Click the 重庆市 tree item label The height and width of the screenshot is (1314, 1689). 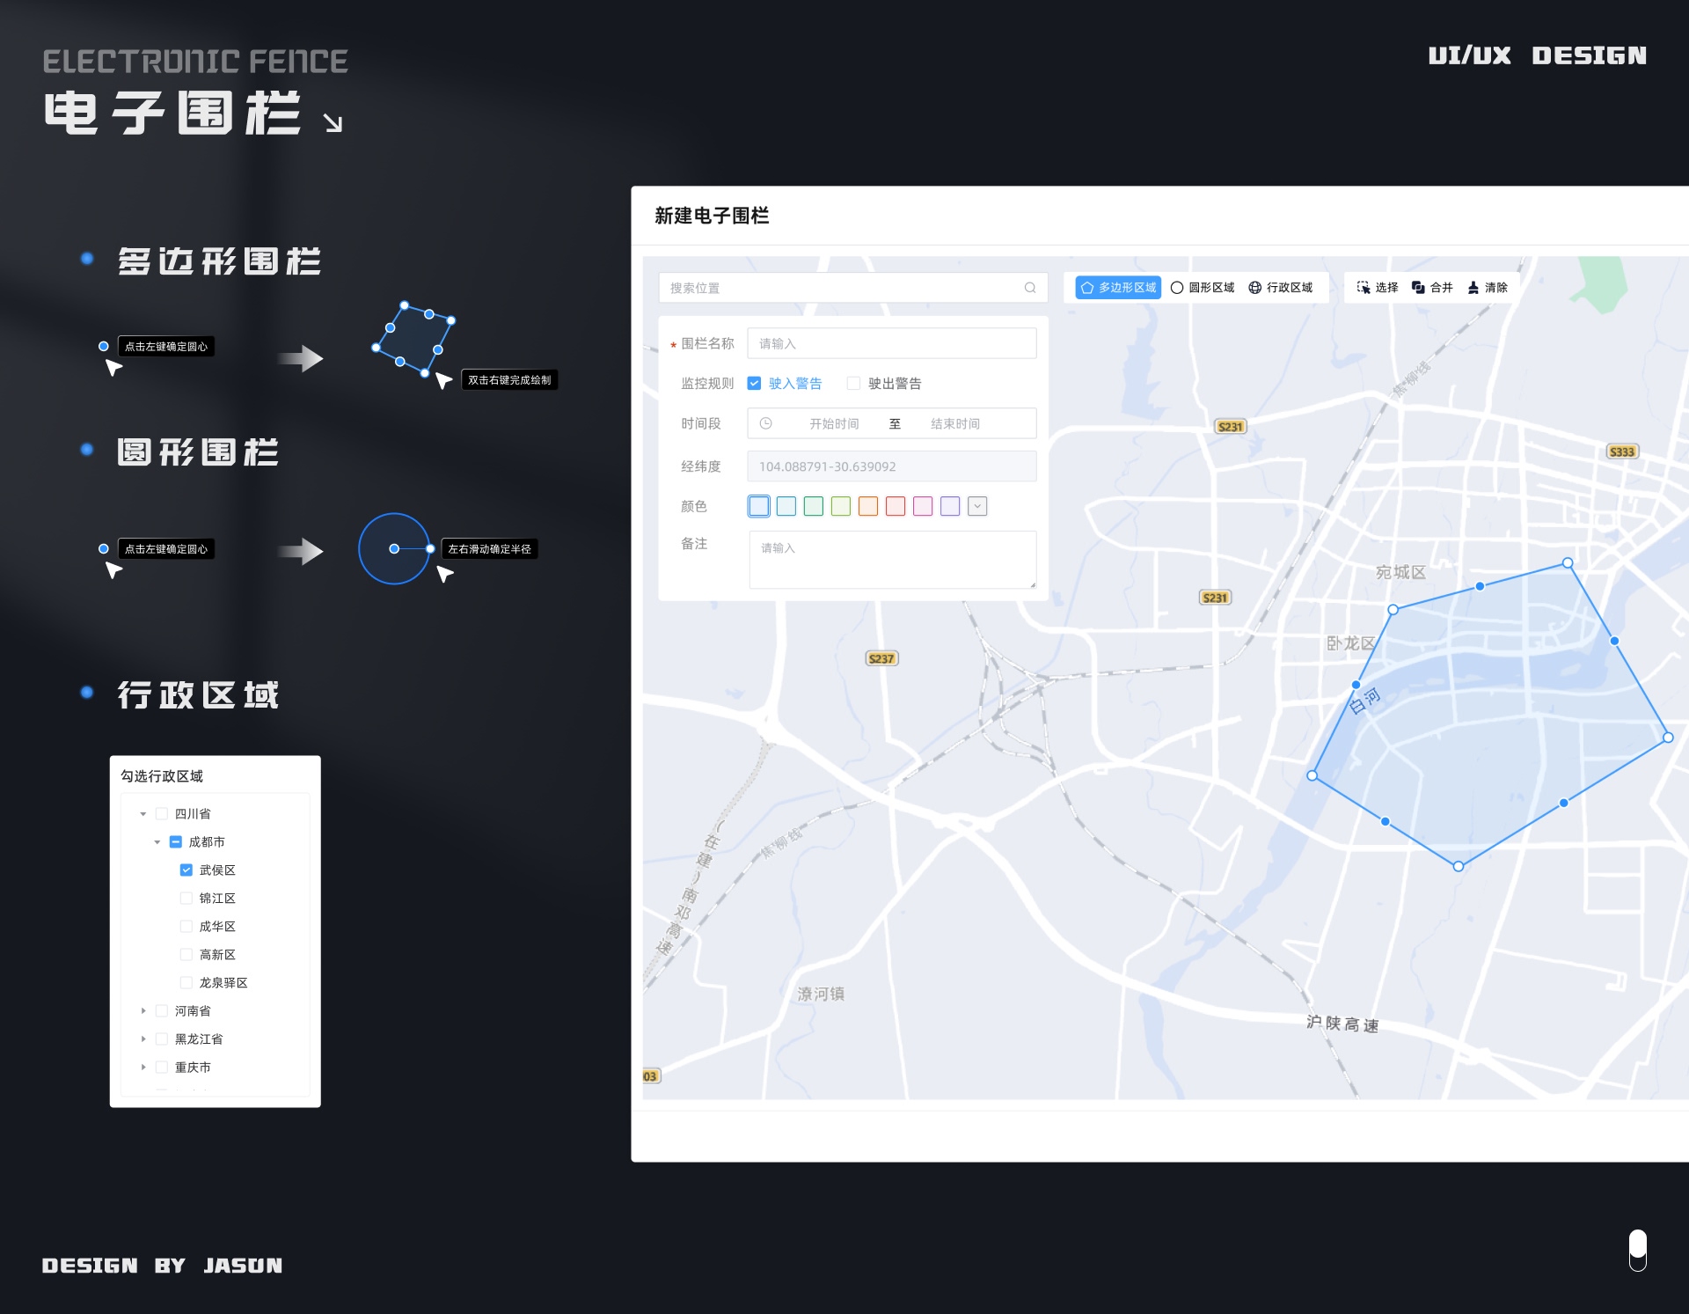(193, 1067)
